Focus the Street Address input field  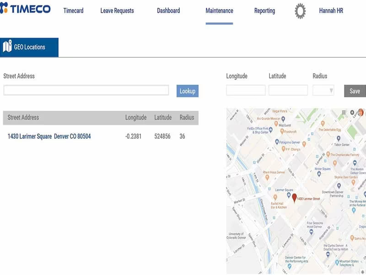coord(86,90)
